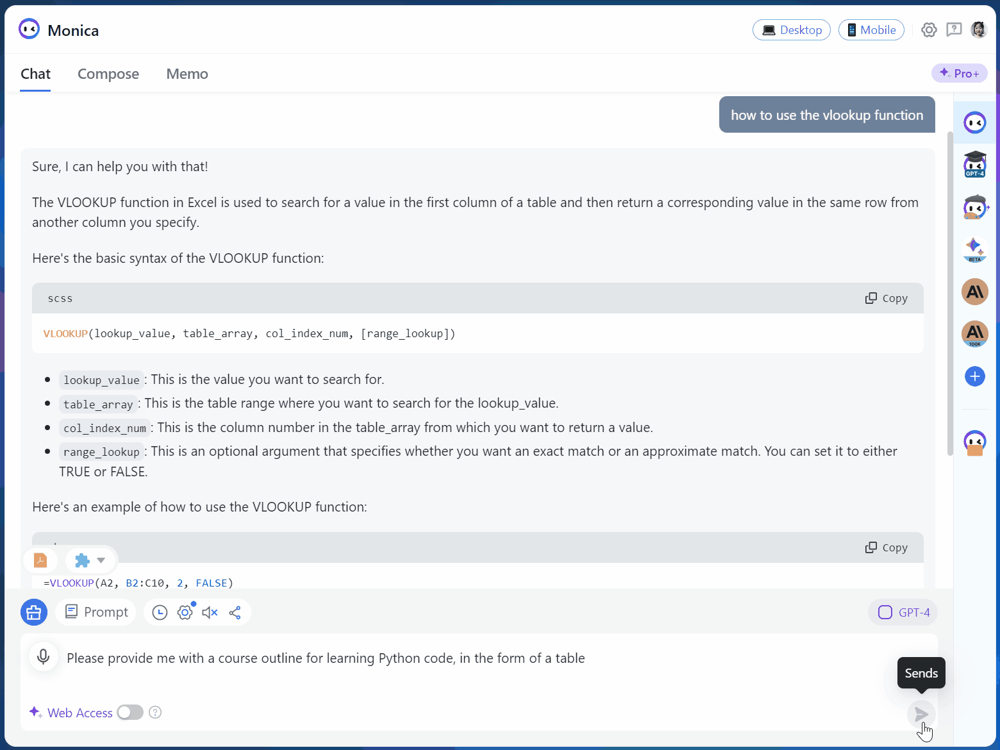Click the Pro+ upgrade button
Viewport: 1000px width, 750px height.
(x=959, y=73)
